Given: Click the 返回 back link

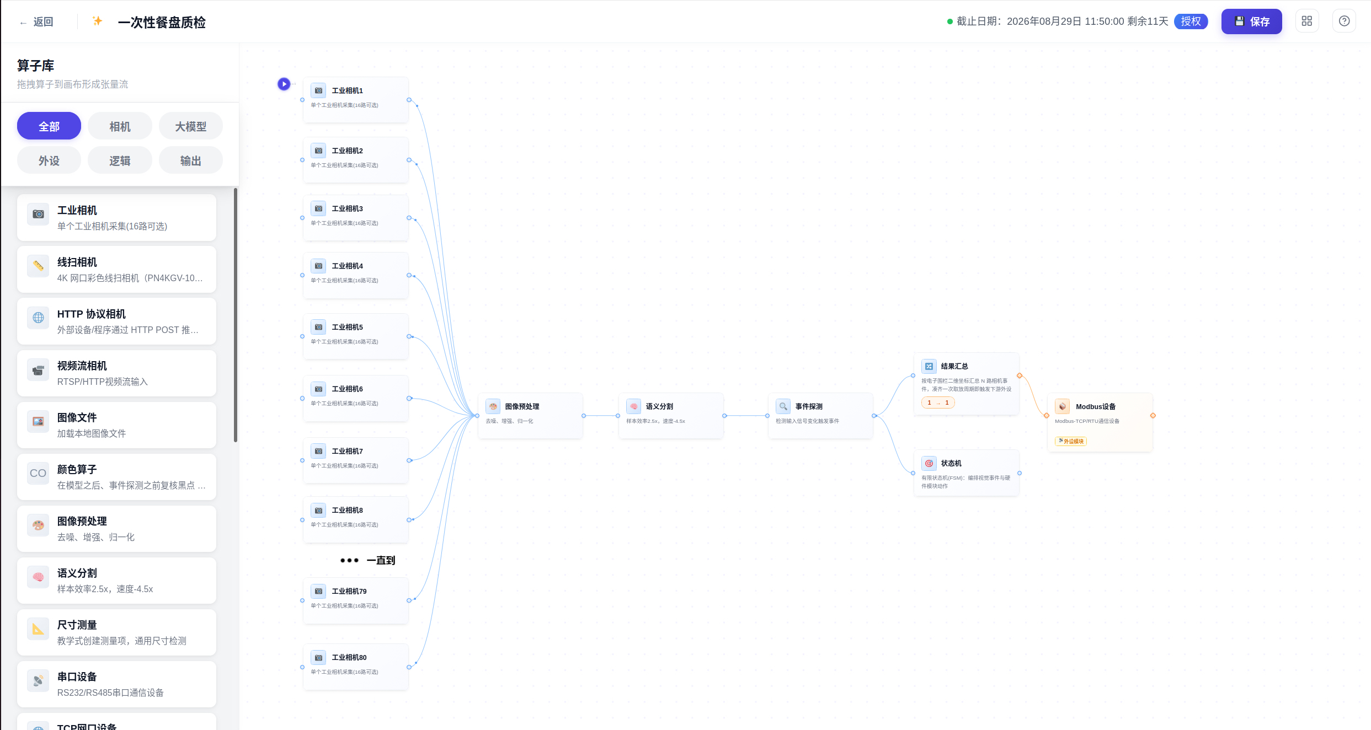Looking at the screenshot, I should (36, 22).
